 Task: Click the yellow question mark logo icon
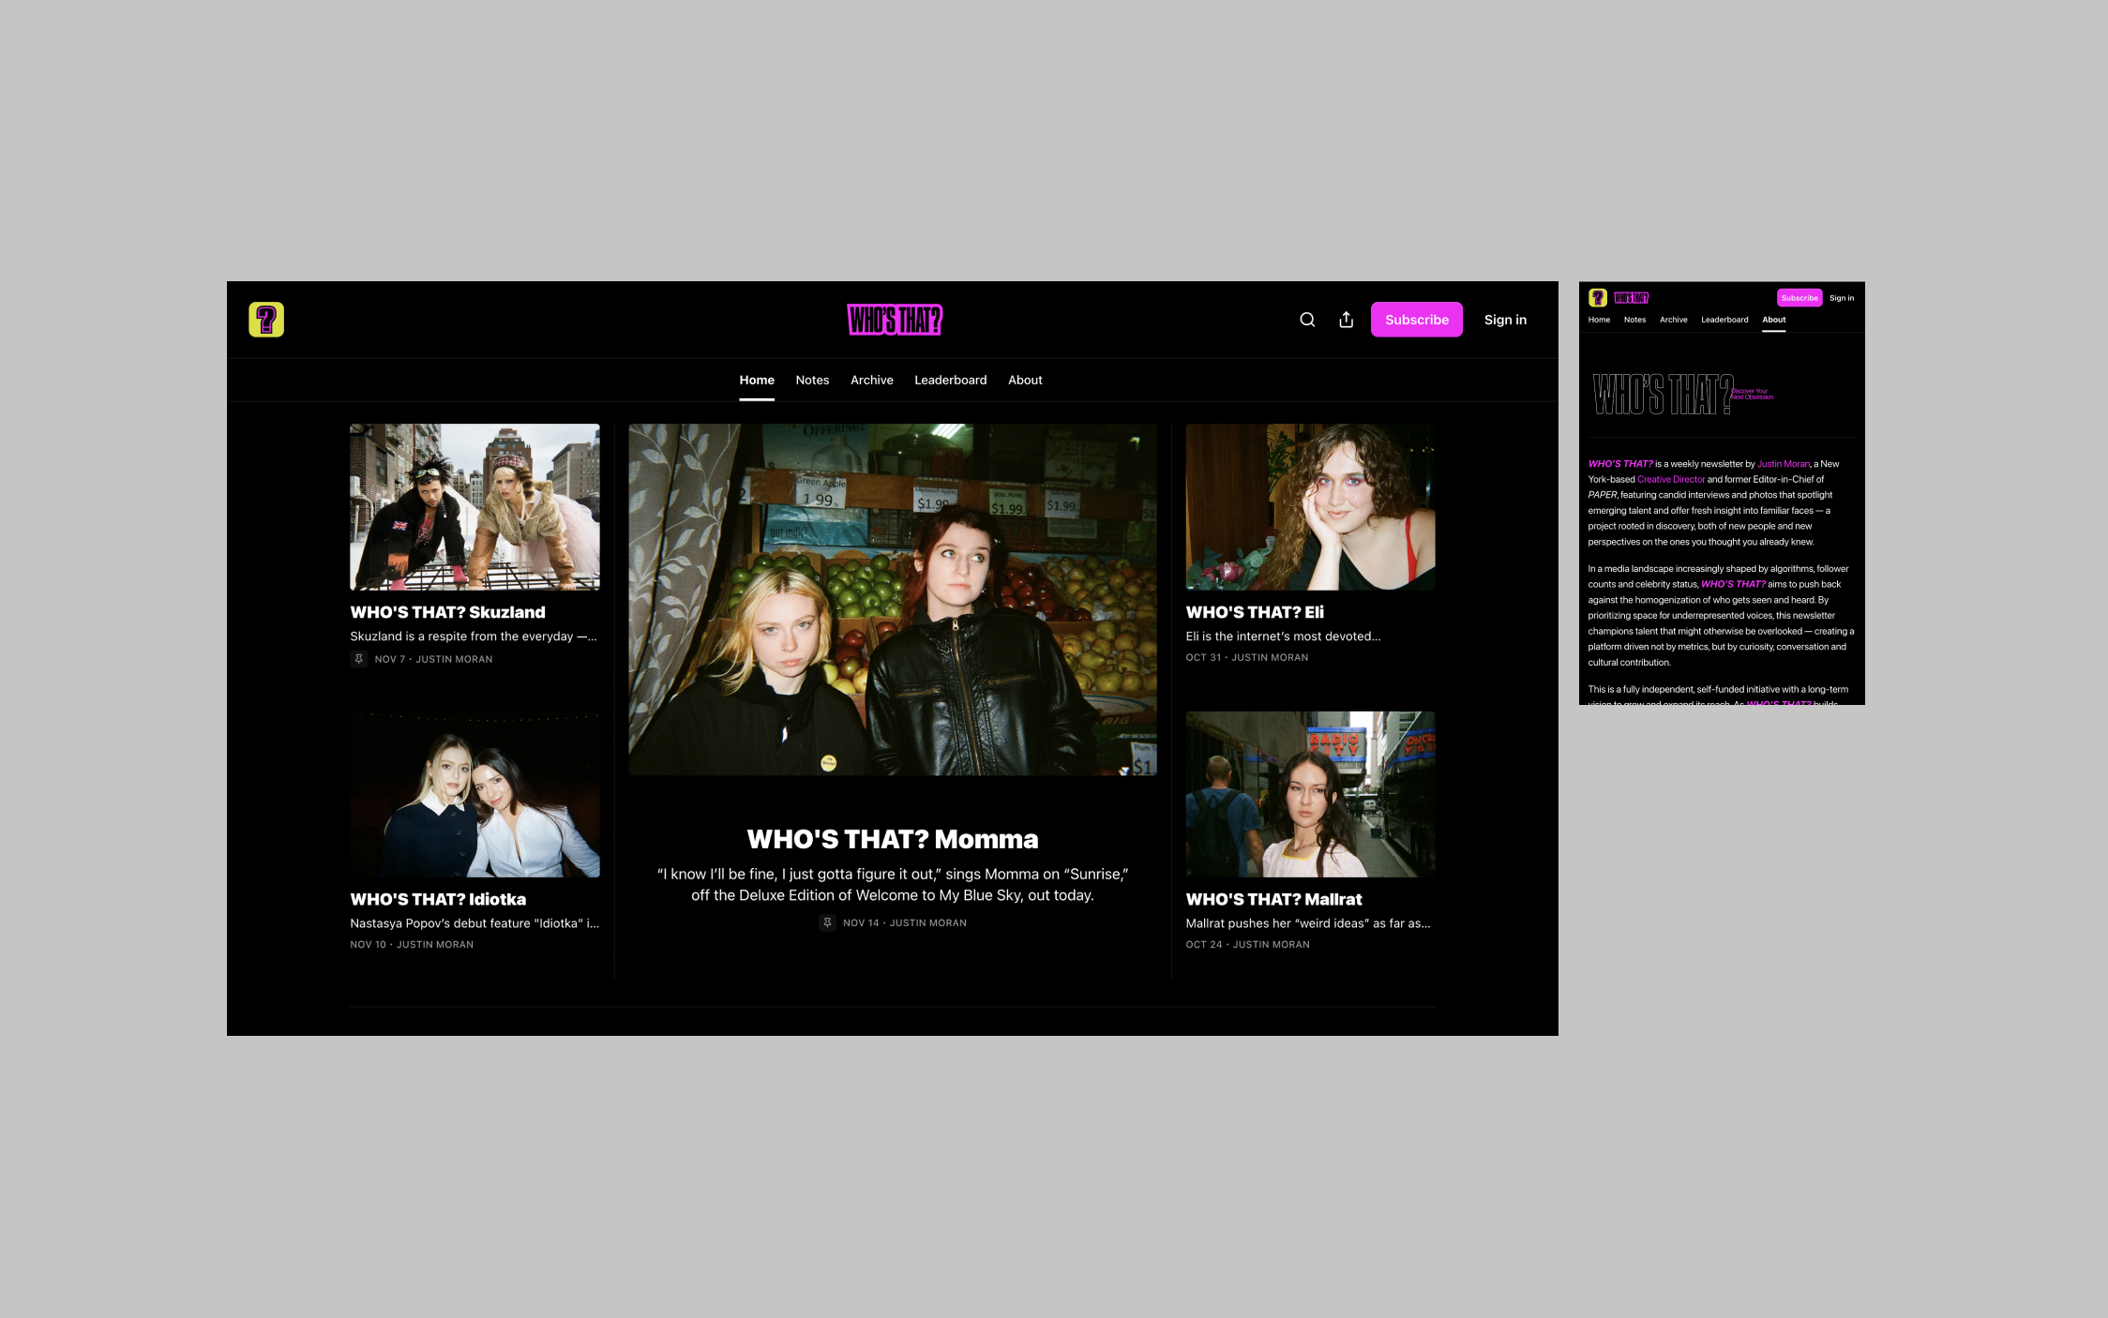pos(266,320)
